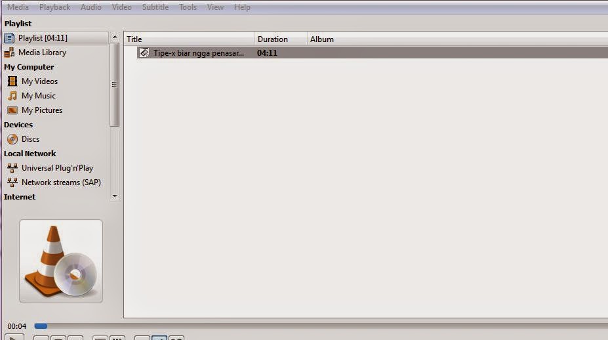
Task: Open the Subtitle menu
Action: (x=155, y=7)
